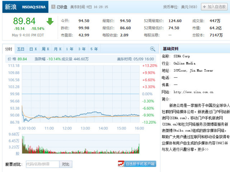Click the 0.00% baseline axis label
Screen dimensions: 230x172
coord(147,94)
